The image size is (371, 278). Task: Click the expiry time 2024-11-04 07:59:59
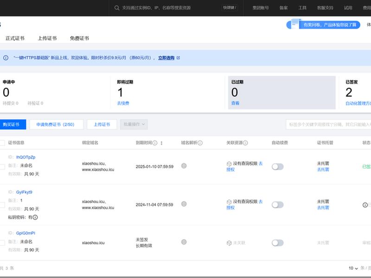click(154, 204)
